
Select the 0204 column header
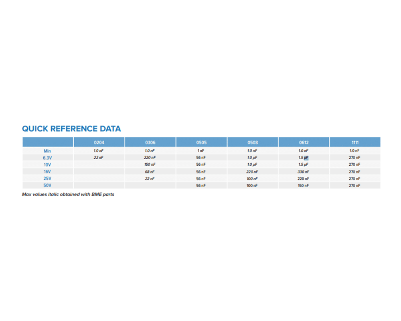point(99,142)
